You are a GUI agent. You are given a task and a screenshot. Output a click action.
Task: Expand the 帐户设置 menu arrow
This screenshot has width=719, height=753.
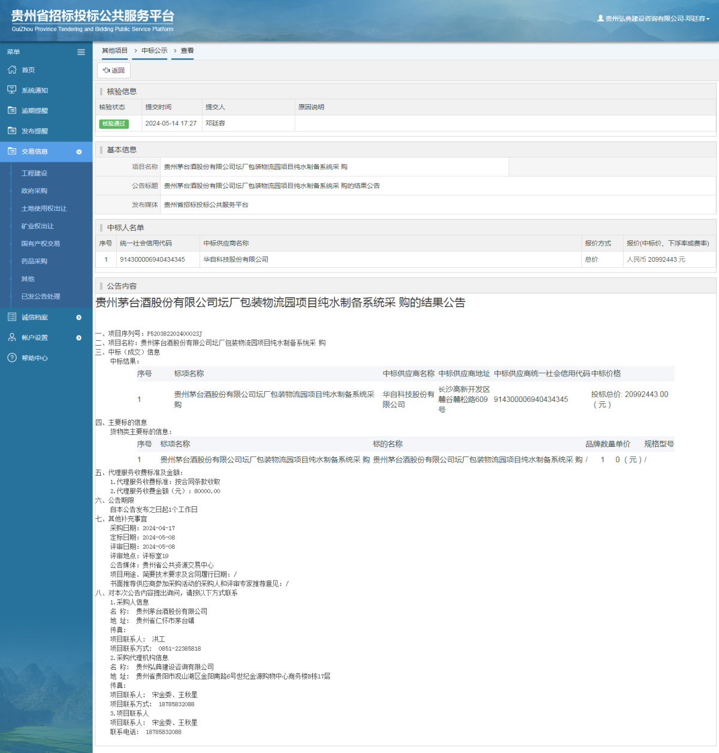[79, 338]
